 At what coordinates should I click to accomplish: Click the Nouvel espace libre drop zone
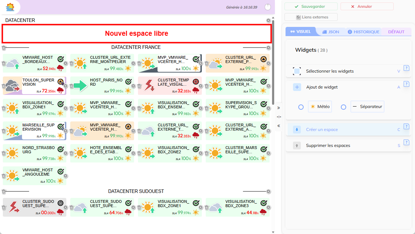[x=137, y=34]
